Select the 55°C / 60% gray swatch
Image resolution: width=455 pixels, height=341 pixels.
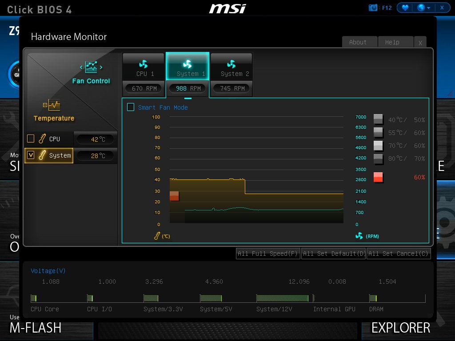click(x=378, y=132)
